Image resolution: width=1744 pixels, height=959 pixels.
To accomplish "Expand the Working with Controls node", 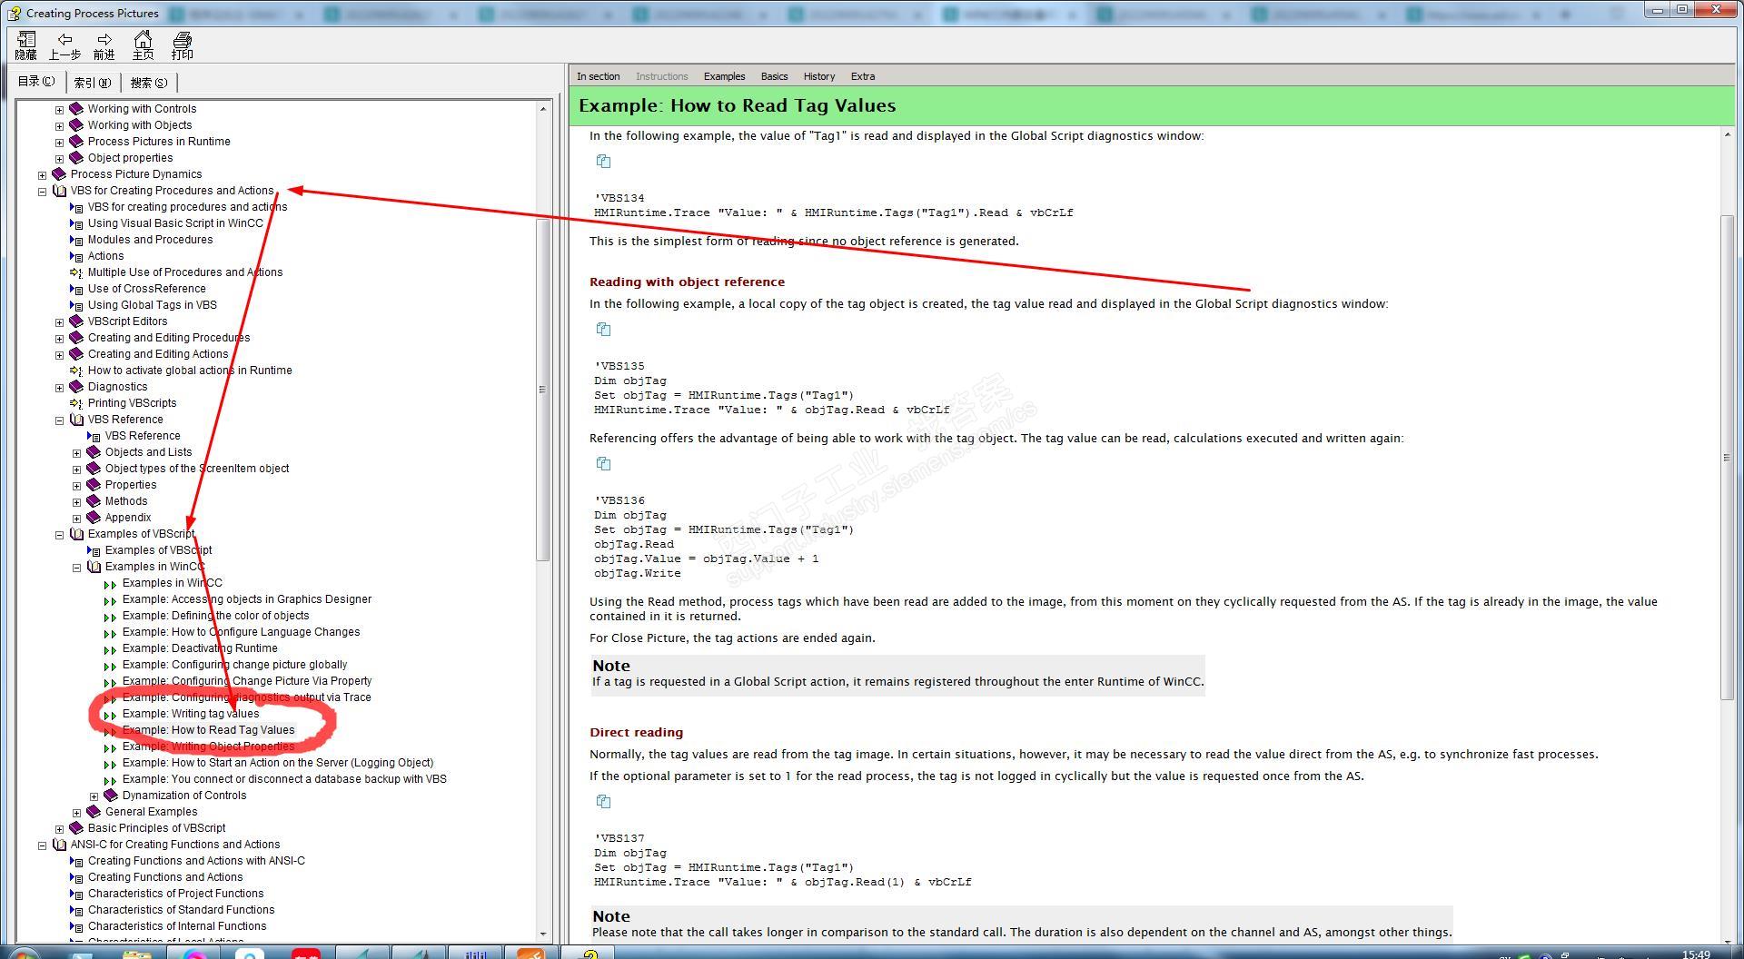I will [x=59, y=110].
